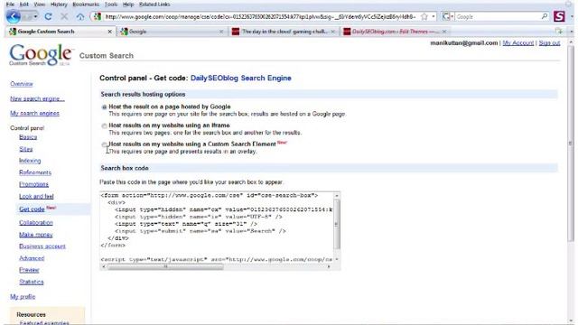Open the Make money link
Screen dimensions: 578x325
pos(36,235)
